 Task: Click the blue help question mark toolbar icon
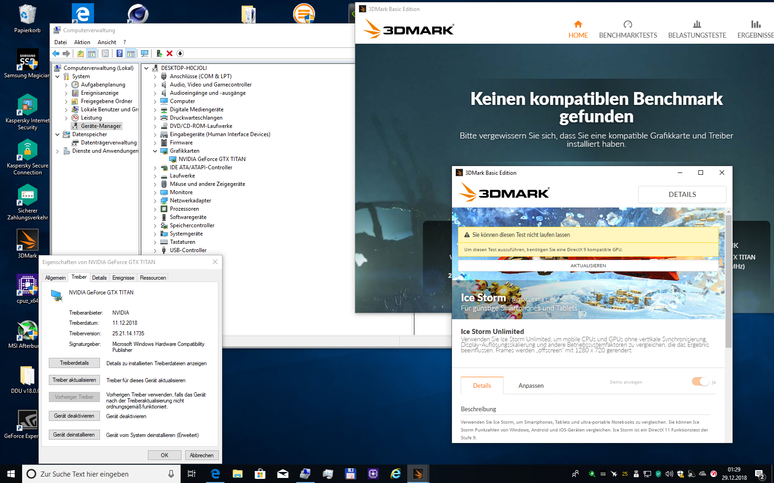coord(119,54)
